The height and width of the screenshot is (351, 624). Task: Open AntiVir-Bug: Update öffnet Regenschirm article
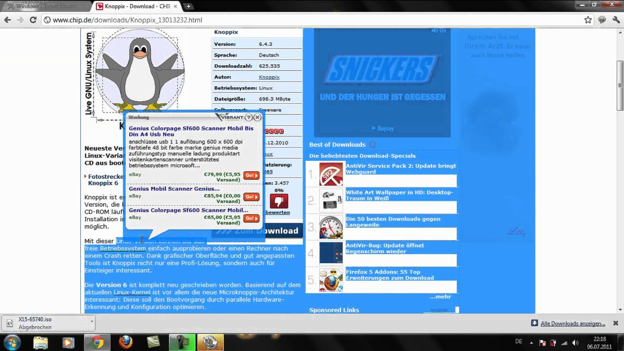[385, 248]
